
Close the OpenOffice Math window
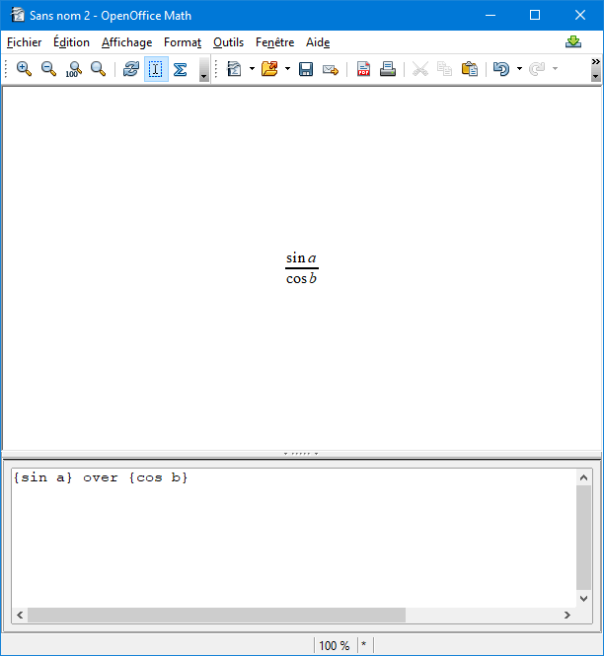click(580, 16)
